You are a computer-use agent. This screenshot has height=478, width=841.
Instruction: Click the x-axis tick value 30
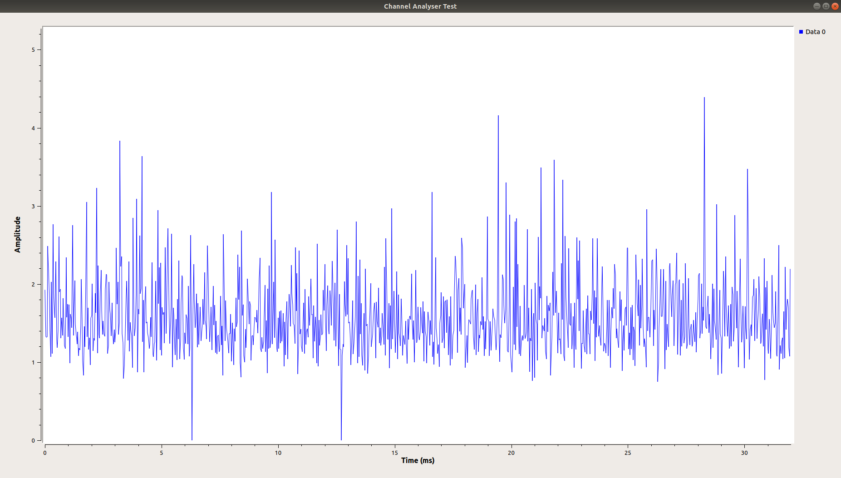tap(744, 453)
